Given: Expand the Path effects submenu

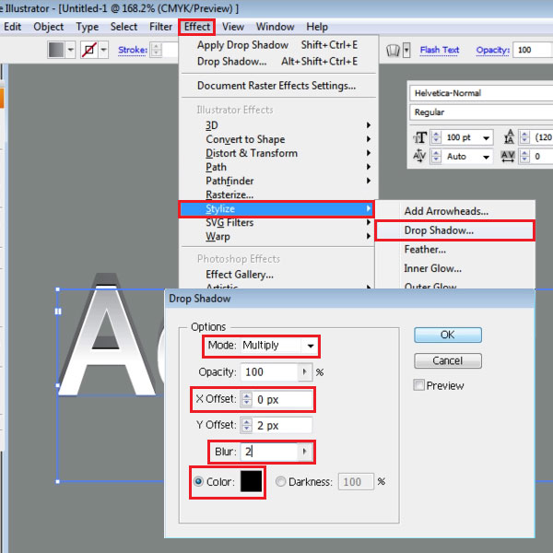Looking at the screenshot, I should coord(278,167).
